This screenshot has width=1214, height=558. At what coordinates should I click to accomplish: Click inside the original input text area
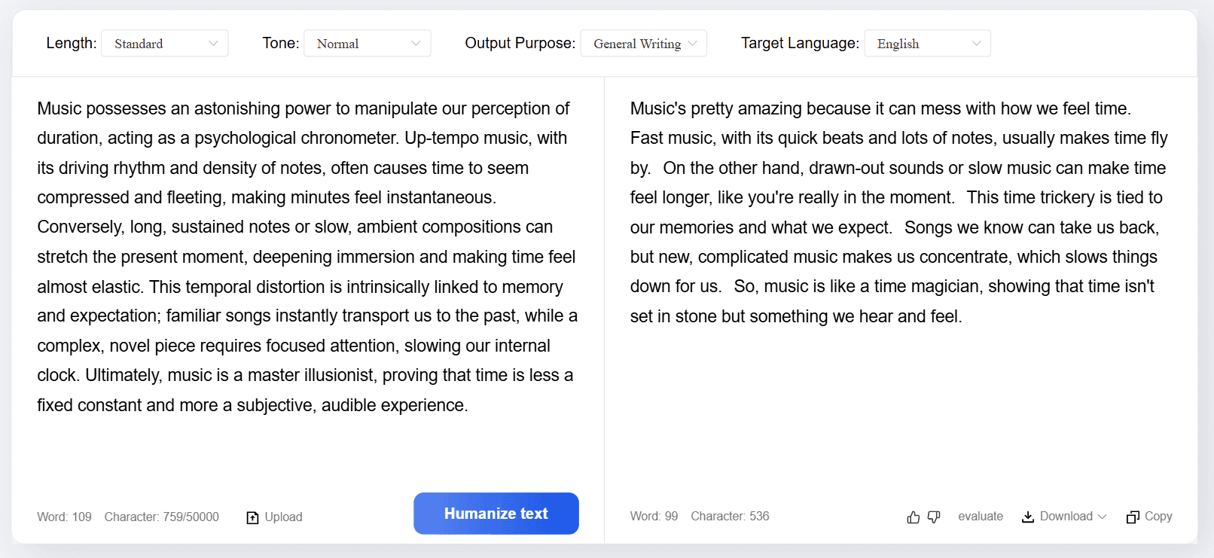(307, 256)
